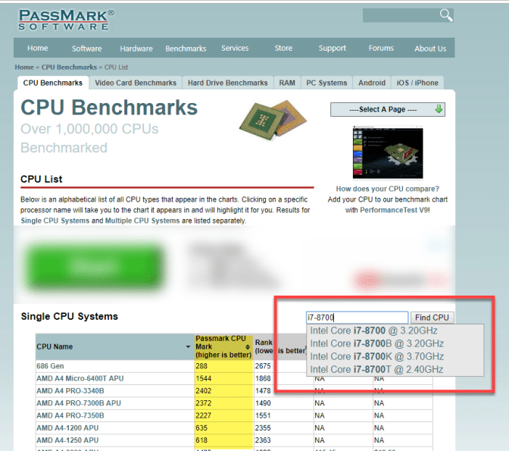This screenshot has width=509, height=451.
Task: Open Multiple CPU Systems link in description
Action: click(142, 221)
